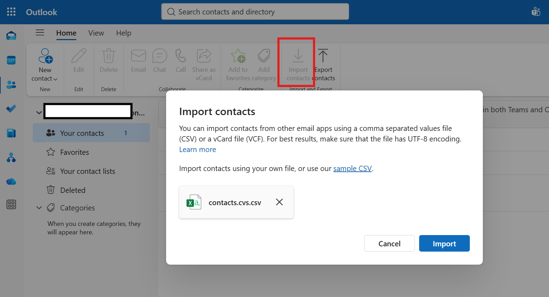
Task: Click the Outlook title text
Action: pos(42,12)
